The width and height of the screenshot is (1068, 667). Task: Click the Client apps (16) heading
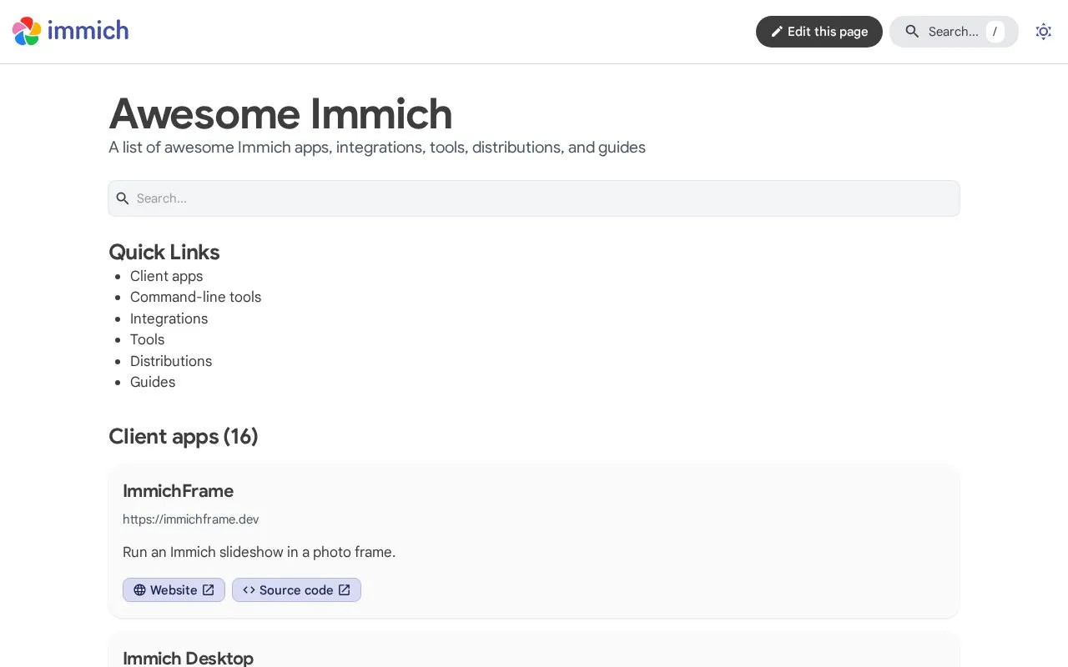tap(184, 436)
